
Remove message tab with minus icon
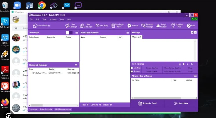(195, 32)
